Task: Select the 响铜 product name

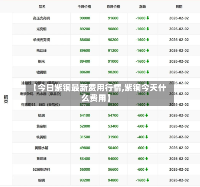Action: [42, 180]
